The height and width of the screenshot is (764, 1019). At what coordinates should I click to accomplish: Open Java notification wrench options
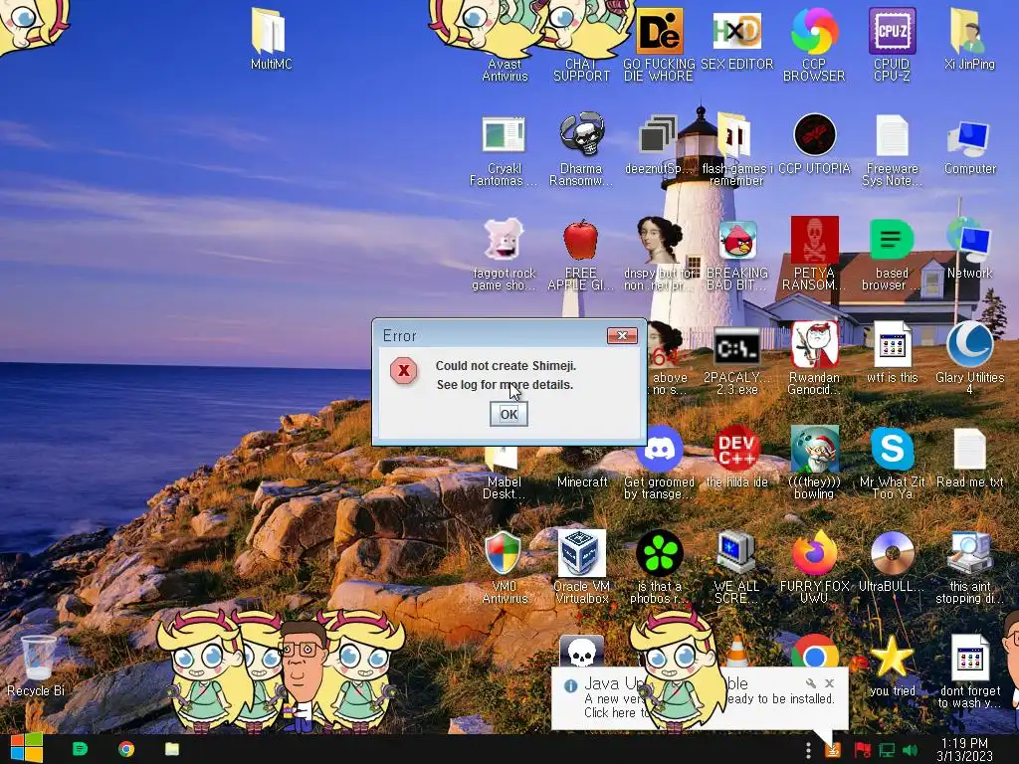coord(810,683)
